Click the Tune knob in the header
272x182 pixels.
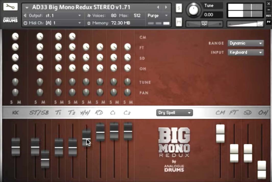[193, 10]
